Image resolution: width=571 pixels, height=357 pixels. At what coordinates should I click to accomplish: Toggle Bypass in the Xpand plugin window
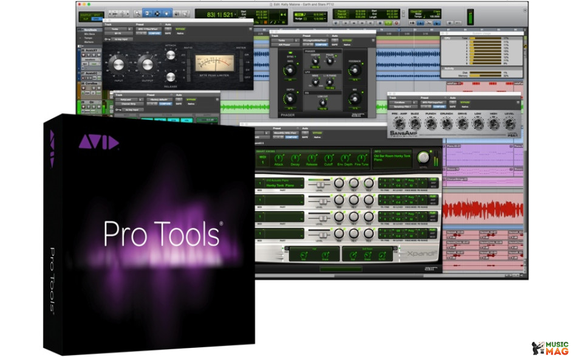tap(318, 133)
